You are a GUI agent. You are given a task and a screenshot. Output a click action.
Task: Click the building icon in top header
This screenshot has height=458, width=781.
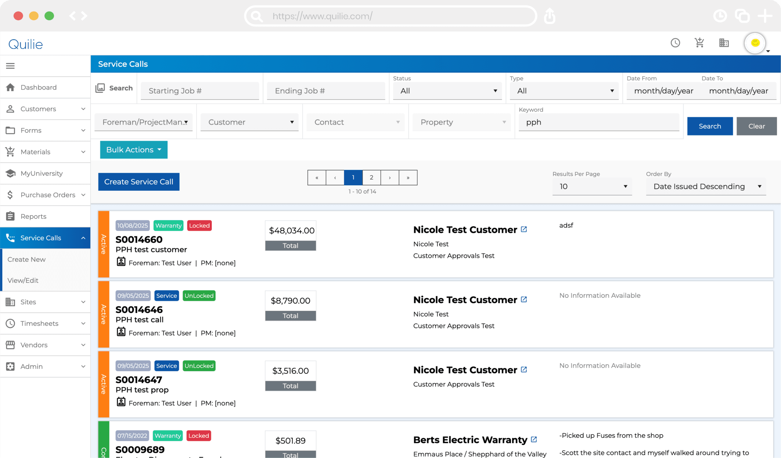click(x=724, y=43)
